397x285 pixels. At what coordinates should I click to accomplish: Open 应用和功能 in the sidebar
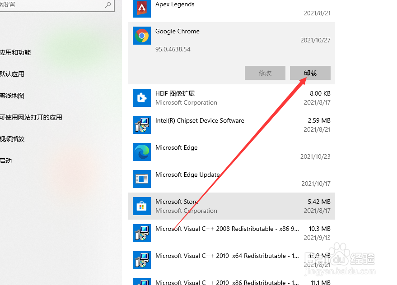(x=15, y=52)
